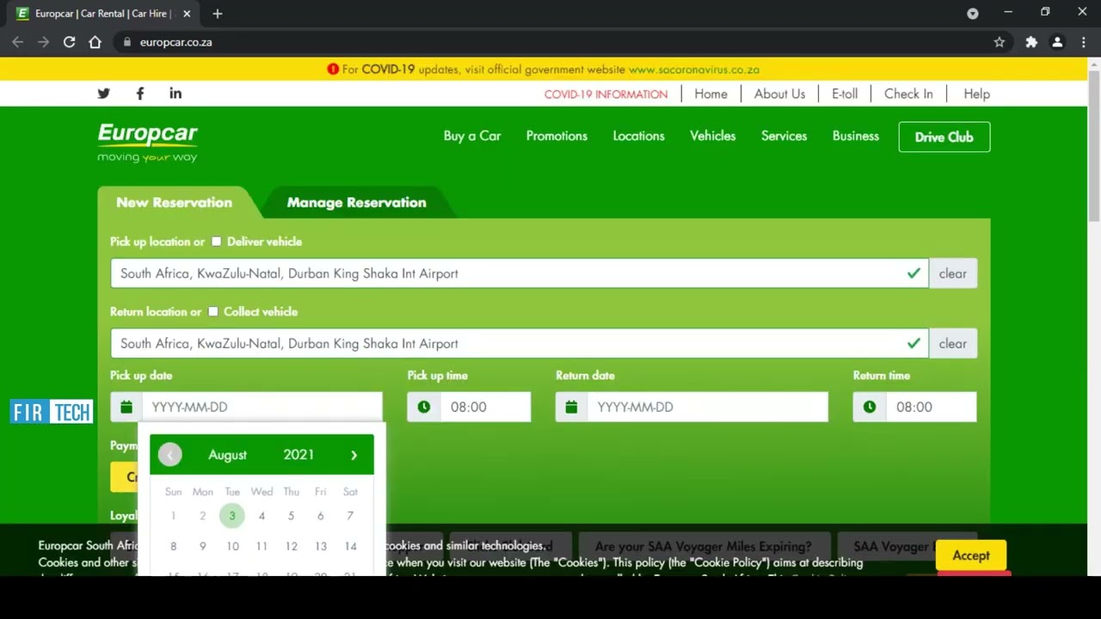Open Vehicles menu

point(713,136)
